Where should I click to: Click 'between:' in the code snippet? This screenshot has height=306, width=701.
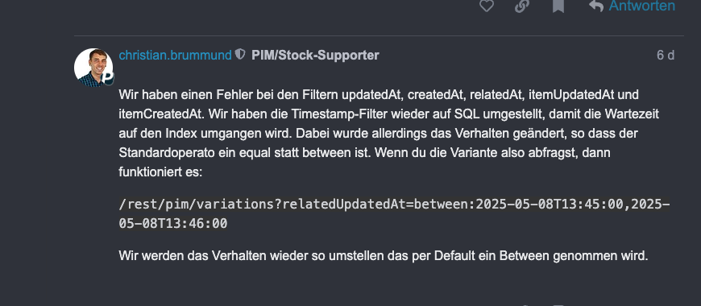tap(444, 205)
